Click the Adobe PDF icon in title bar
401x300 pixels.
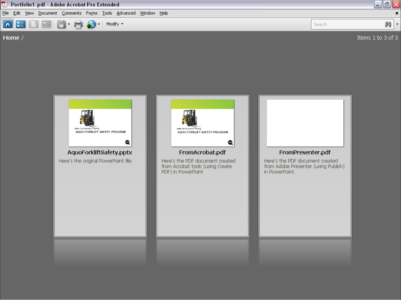coord(5,4)
